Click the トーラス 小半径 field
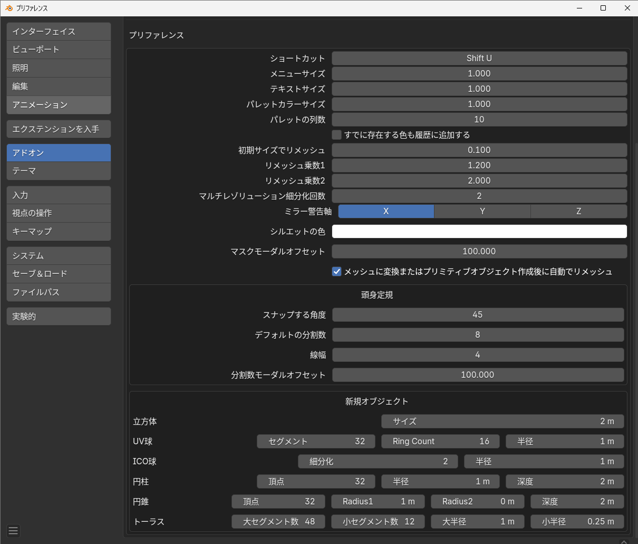 577,522
